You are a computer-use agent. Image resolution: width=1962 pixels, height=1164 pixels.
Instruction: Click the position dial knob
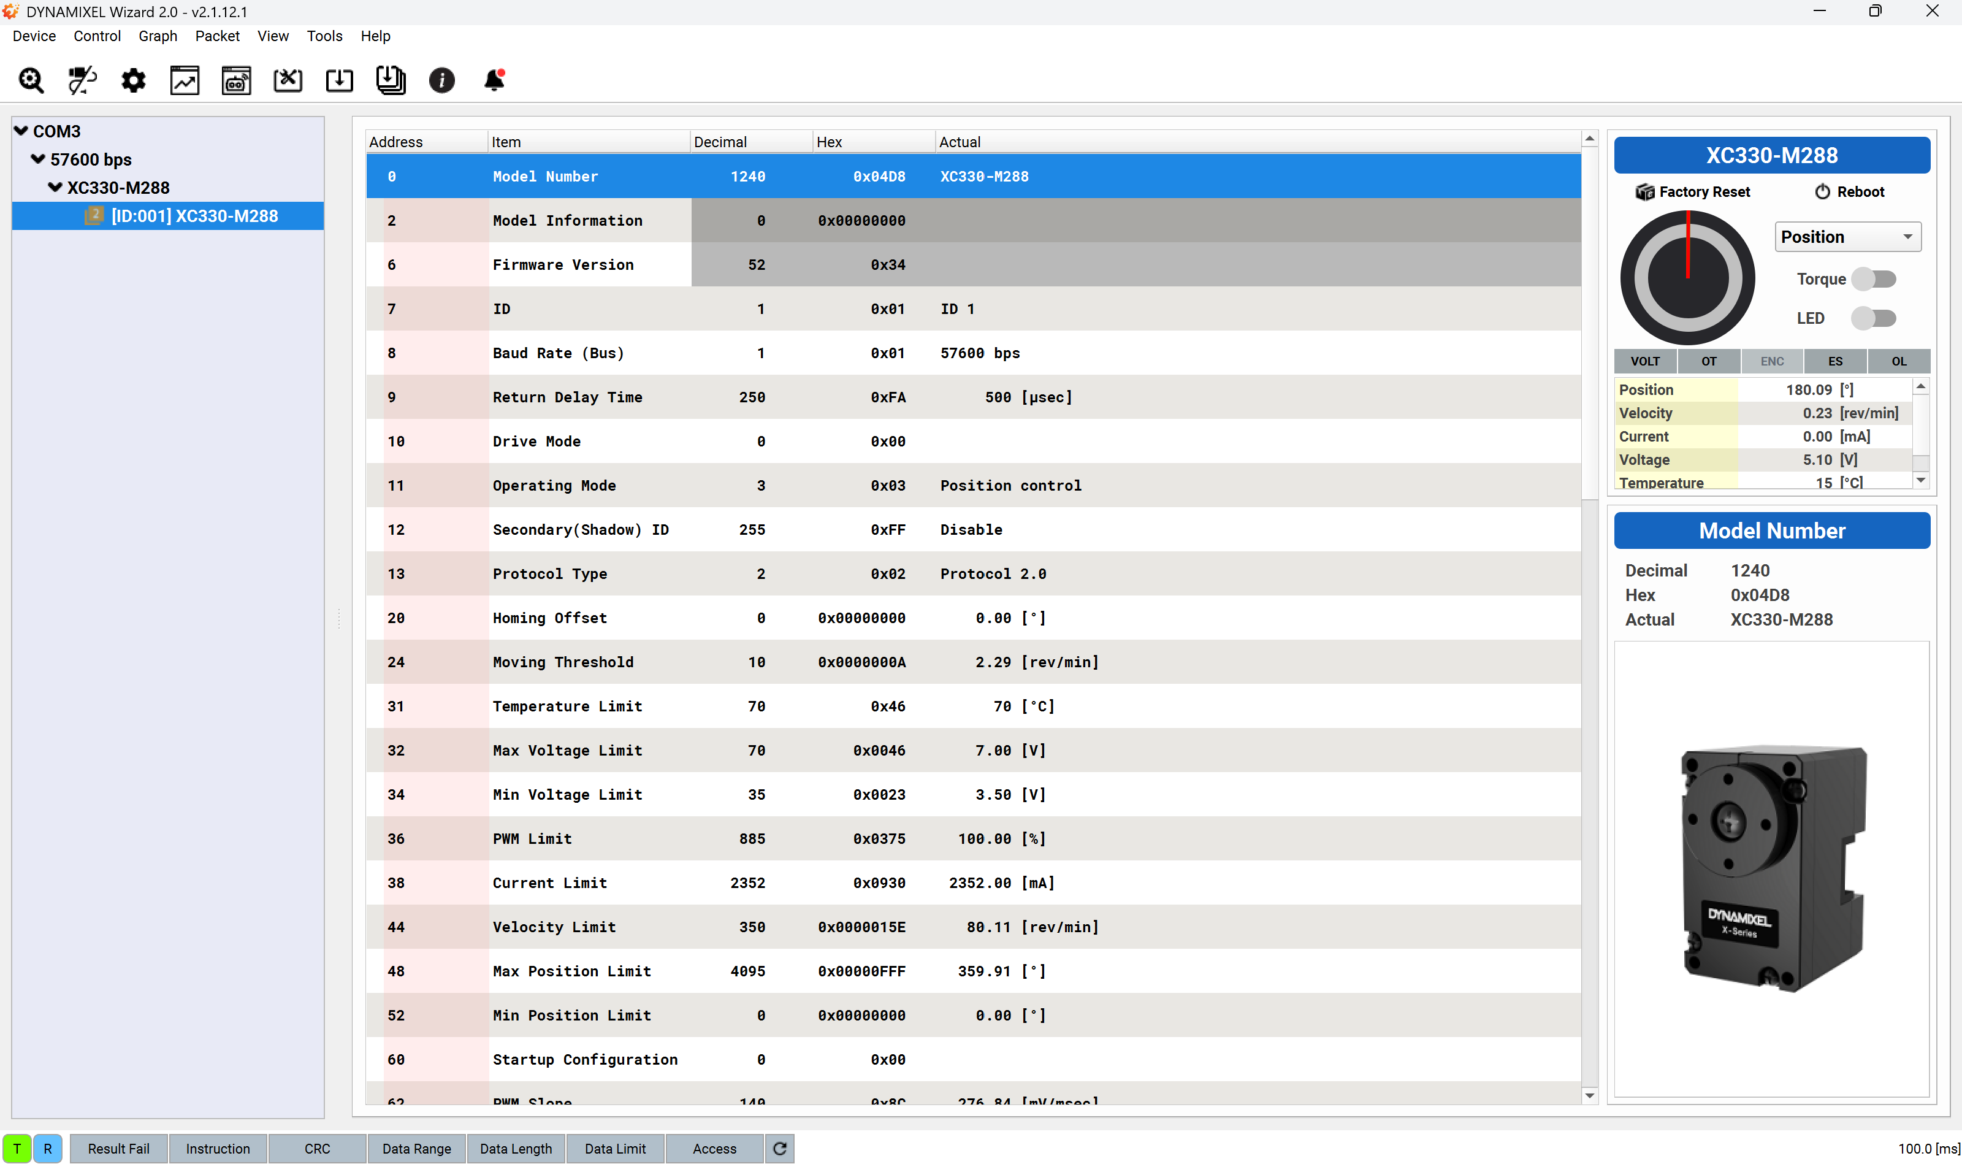click(1687, 277)
